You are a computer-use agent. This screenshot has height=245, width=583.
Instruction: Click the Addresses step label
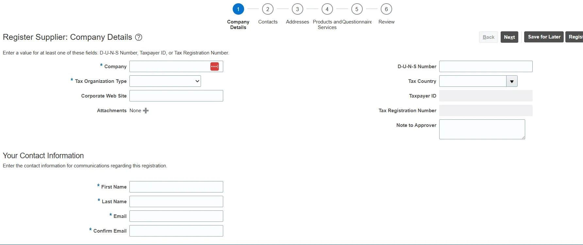(297, 22)
